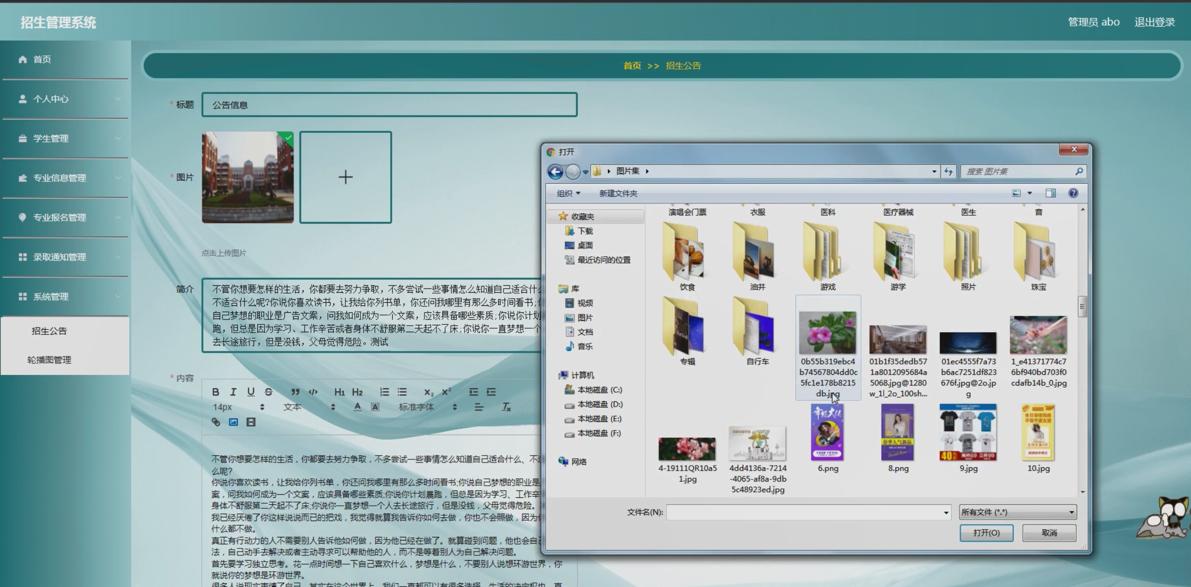
Task: Pick the text color tool
Action: (357, 407)
